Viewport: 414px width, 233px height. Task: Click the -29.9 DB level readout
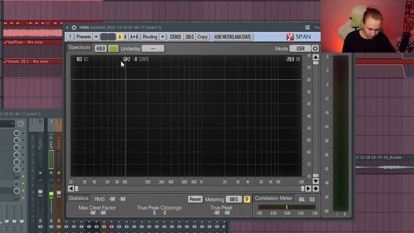293,59
